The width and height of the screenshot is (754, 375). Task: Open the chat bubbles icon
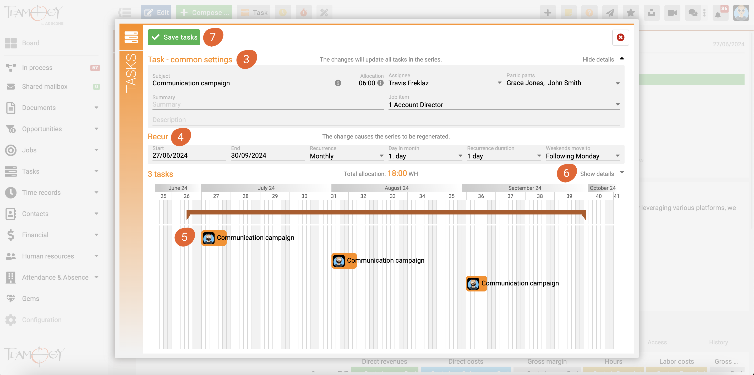[x=693, y=13]
